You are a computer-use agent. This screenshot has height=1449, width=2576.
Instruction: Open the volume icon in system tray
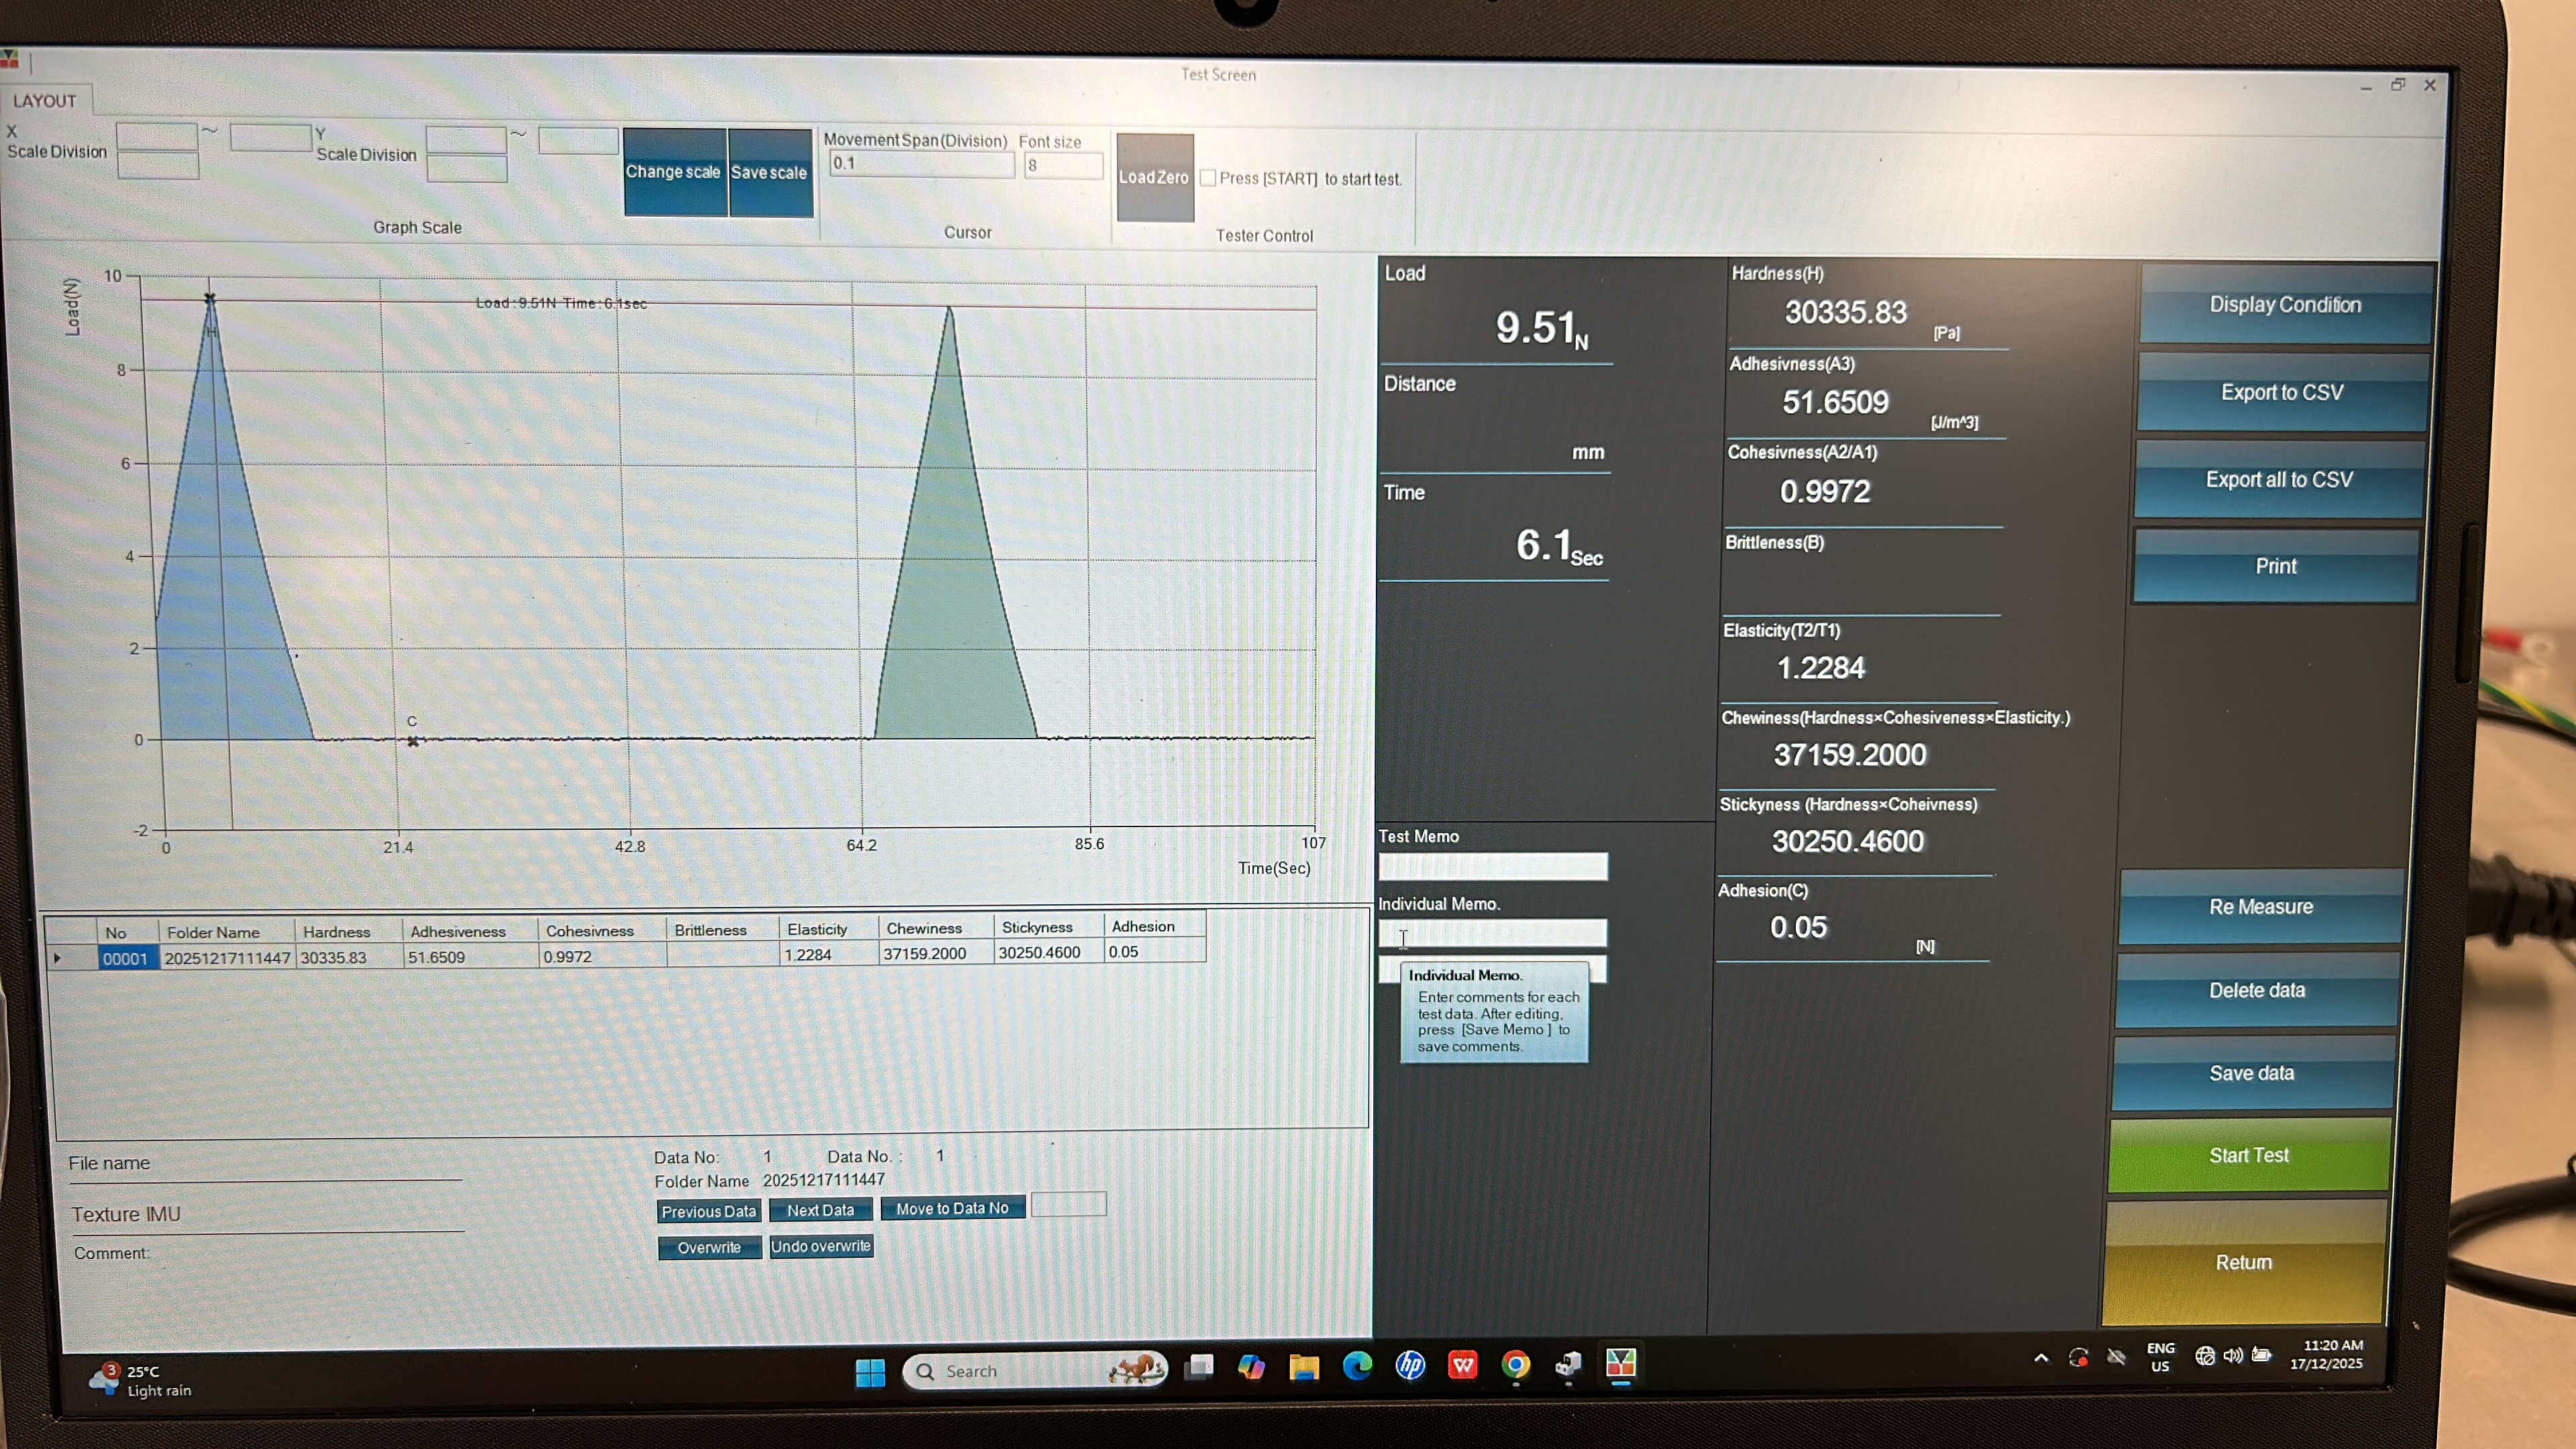coord(2232,1356)
